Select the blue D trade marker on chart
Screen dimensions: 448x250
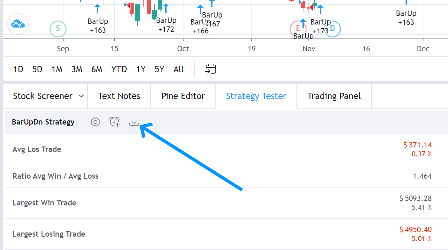[x=332, y=29]
